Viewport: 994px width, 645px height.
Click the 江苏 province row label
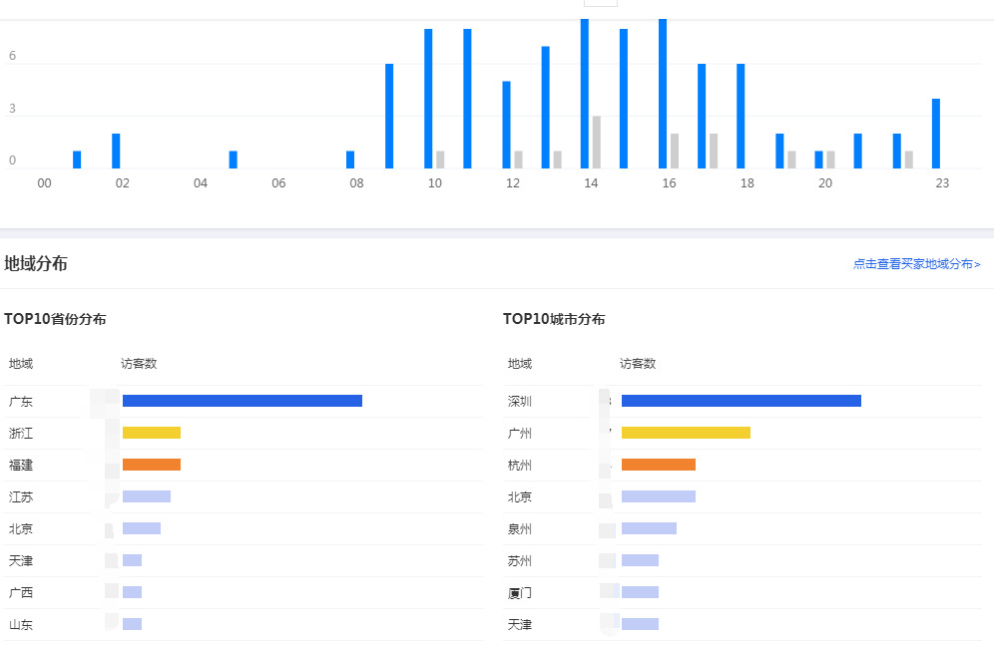(x=21, y=496)
